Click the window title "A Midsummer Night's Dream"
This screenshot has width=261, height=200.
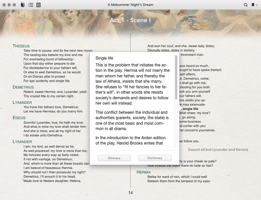click(x=130, y=5)
